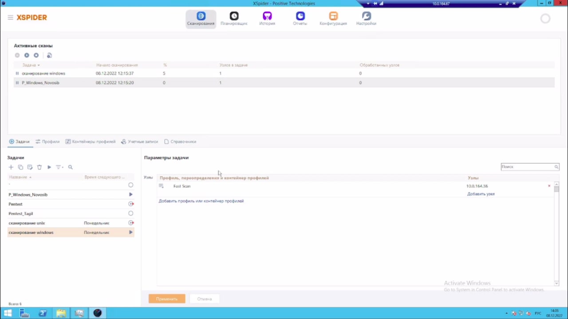The height and width of the screenshot is (319, 568).
Task: Sort tasks by the Название column
Action: click(x=20, y=177)
